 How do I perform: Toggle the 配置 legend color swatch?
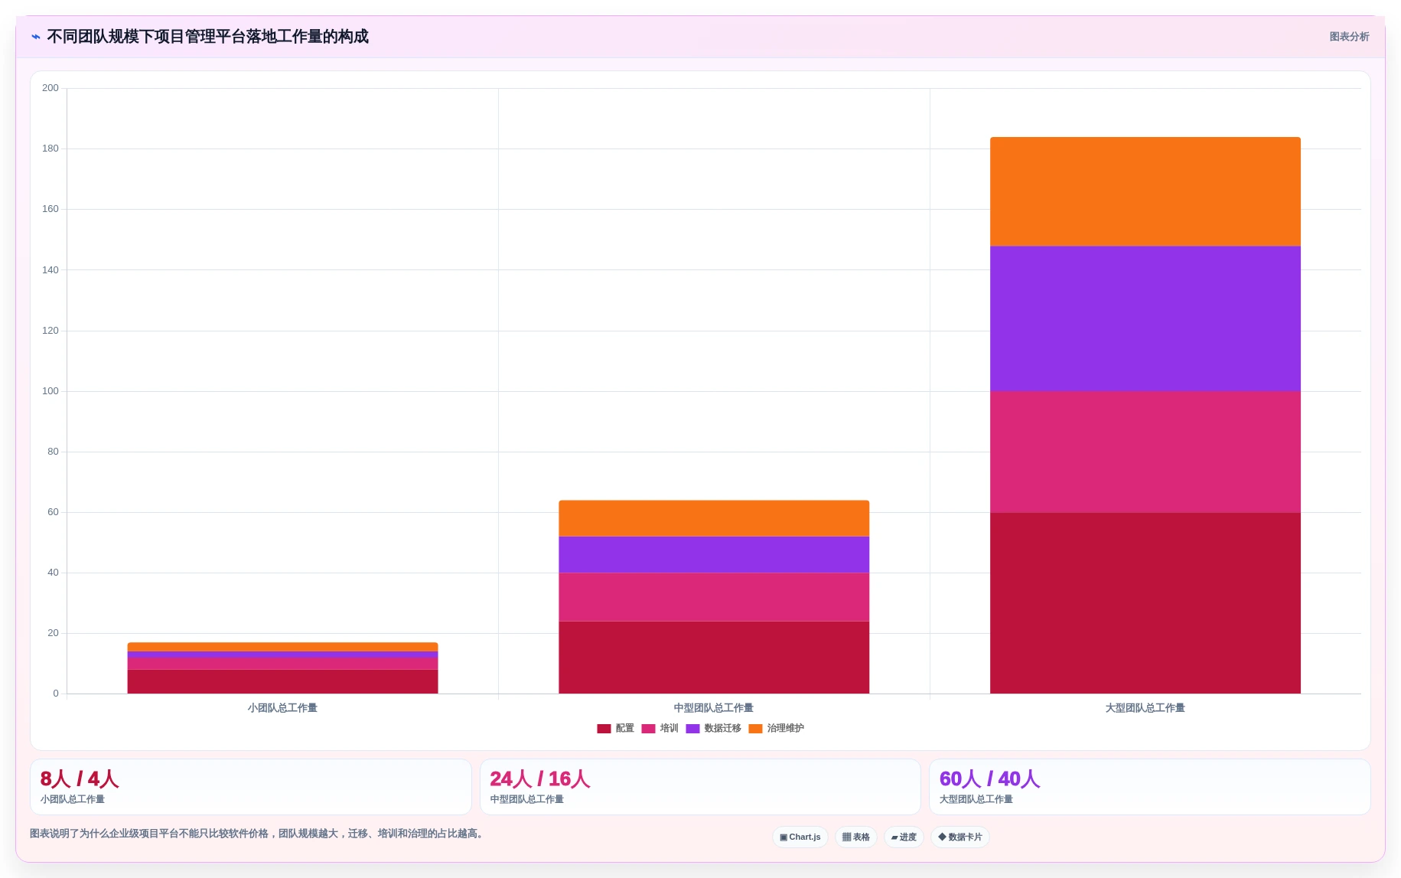click(604, 729)
